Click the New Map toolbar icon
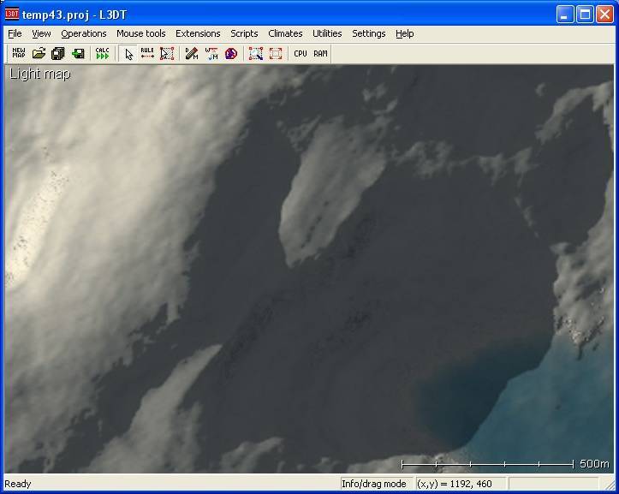The width and height of the screenshot is (619, 494). coord(19,53)
